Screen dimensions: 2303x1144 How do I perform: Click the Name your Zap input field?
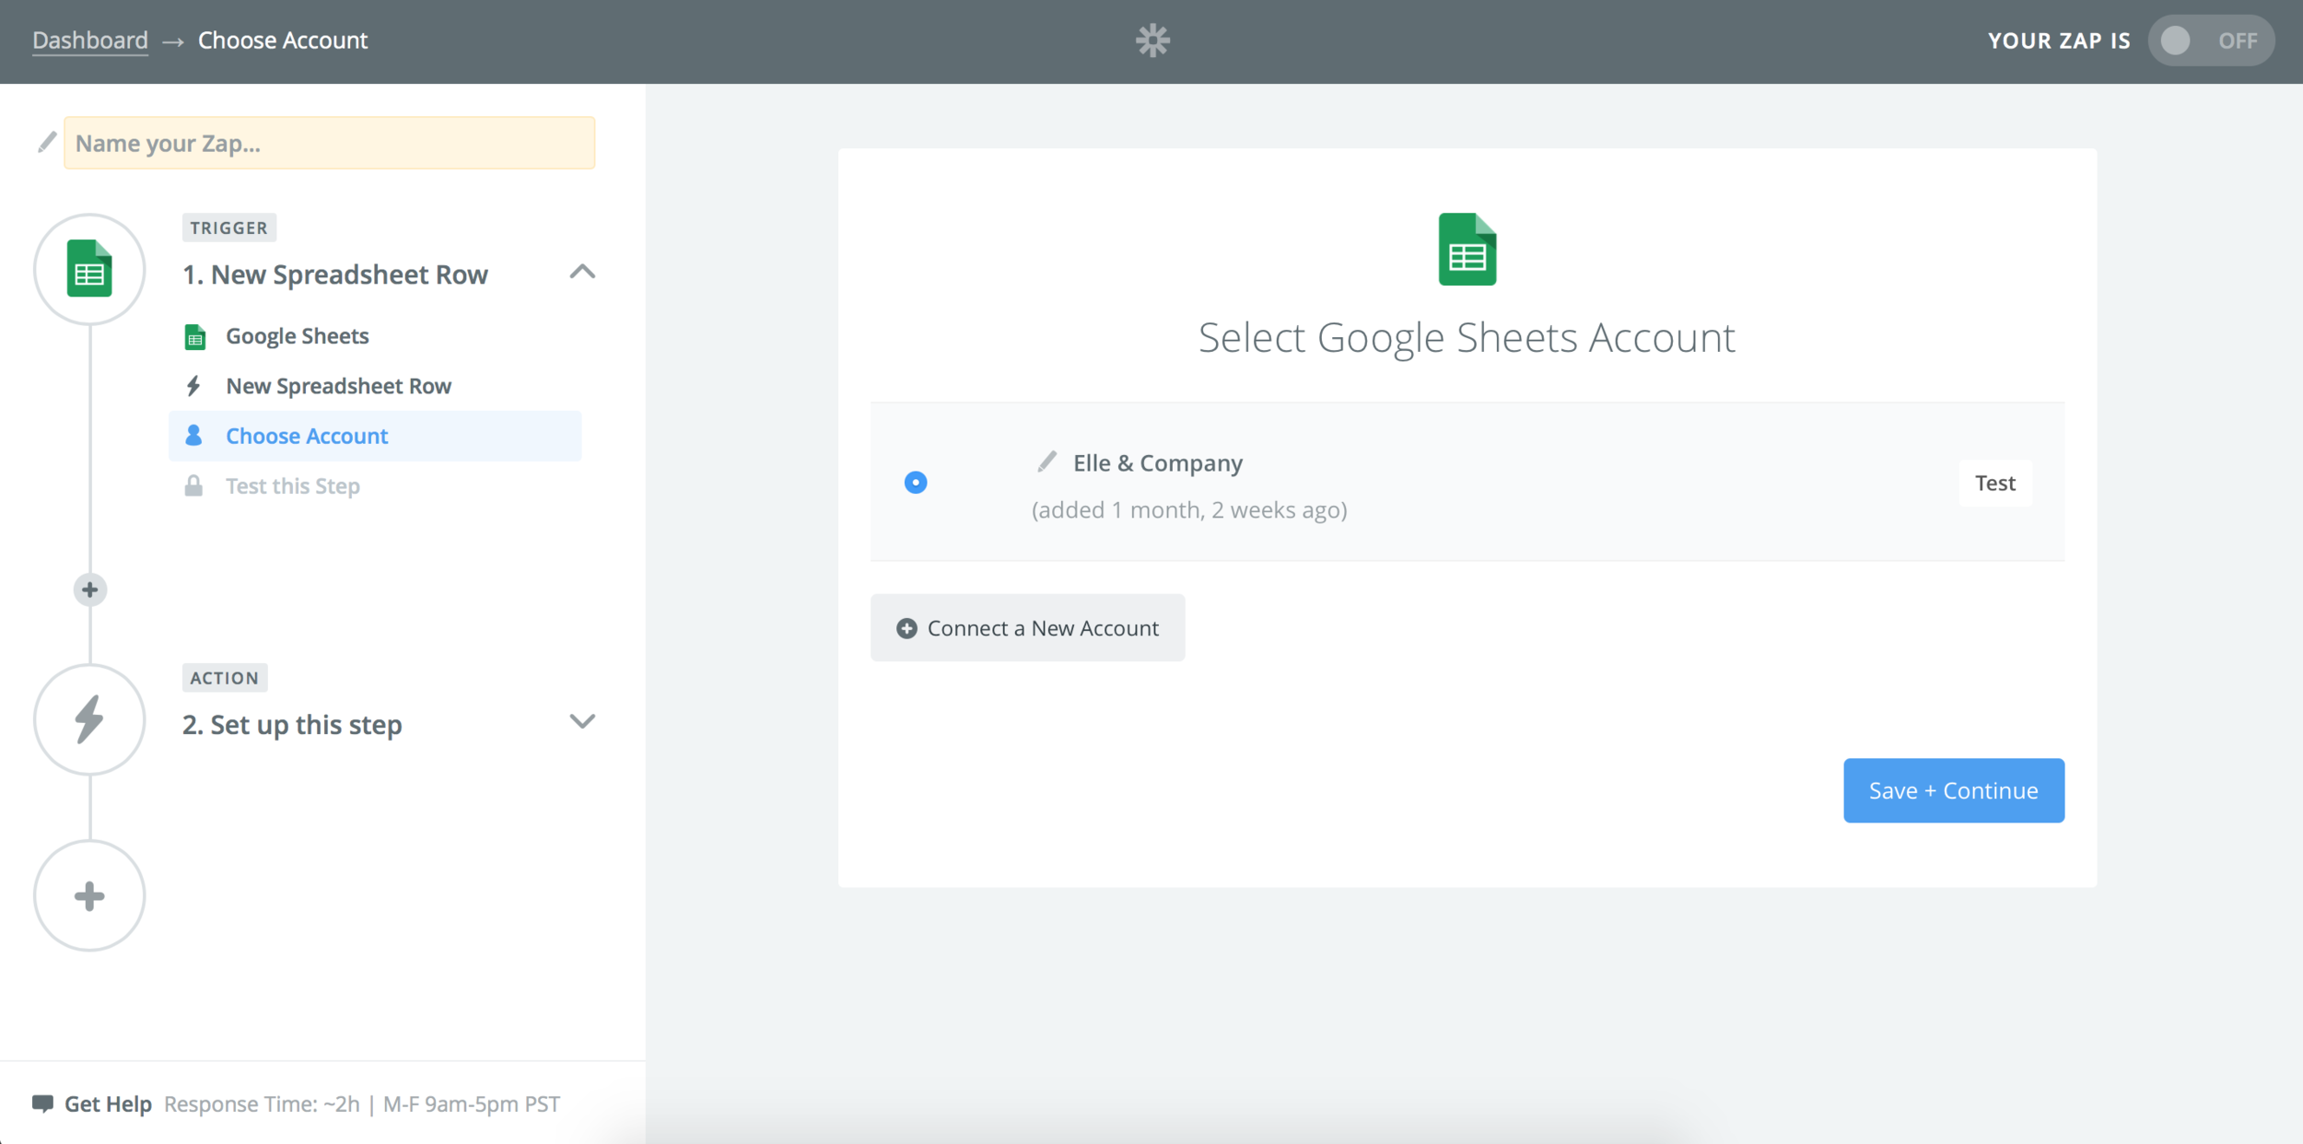(330, 143)
